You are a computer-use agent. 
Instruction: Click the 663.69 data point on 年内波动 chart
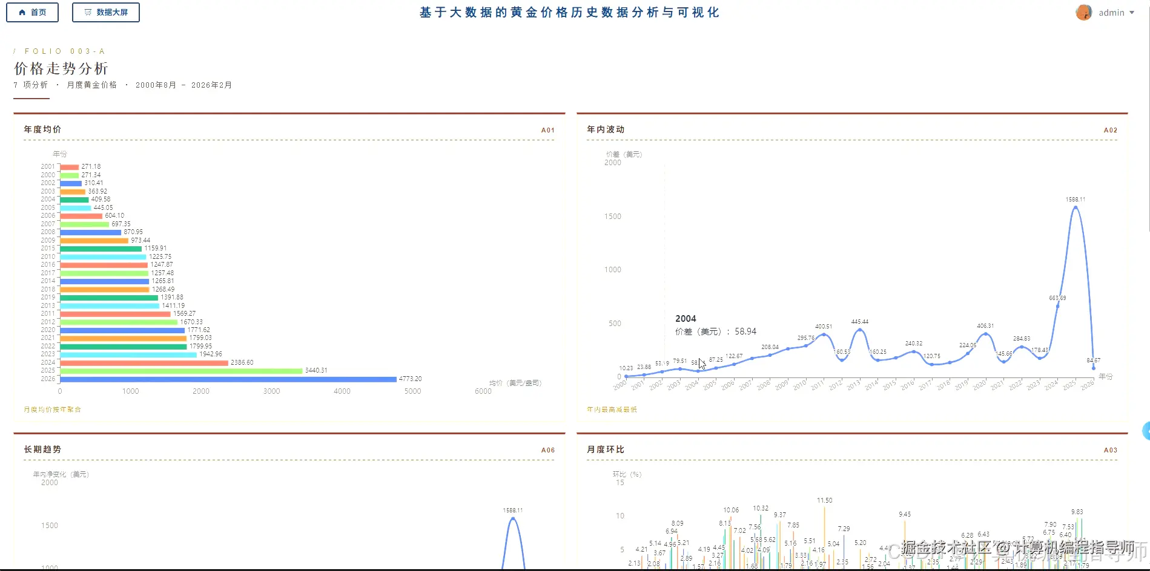[x=1058, y=305]
